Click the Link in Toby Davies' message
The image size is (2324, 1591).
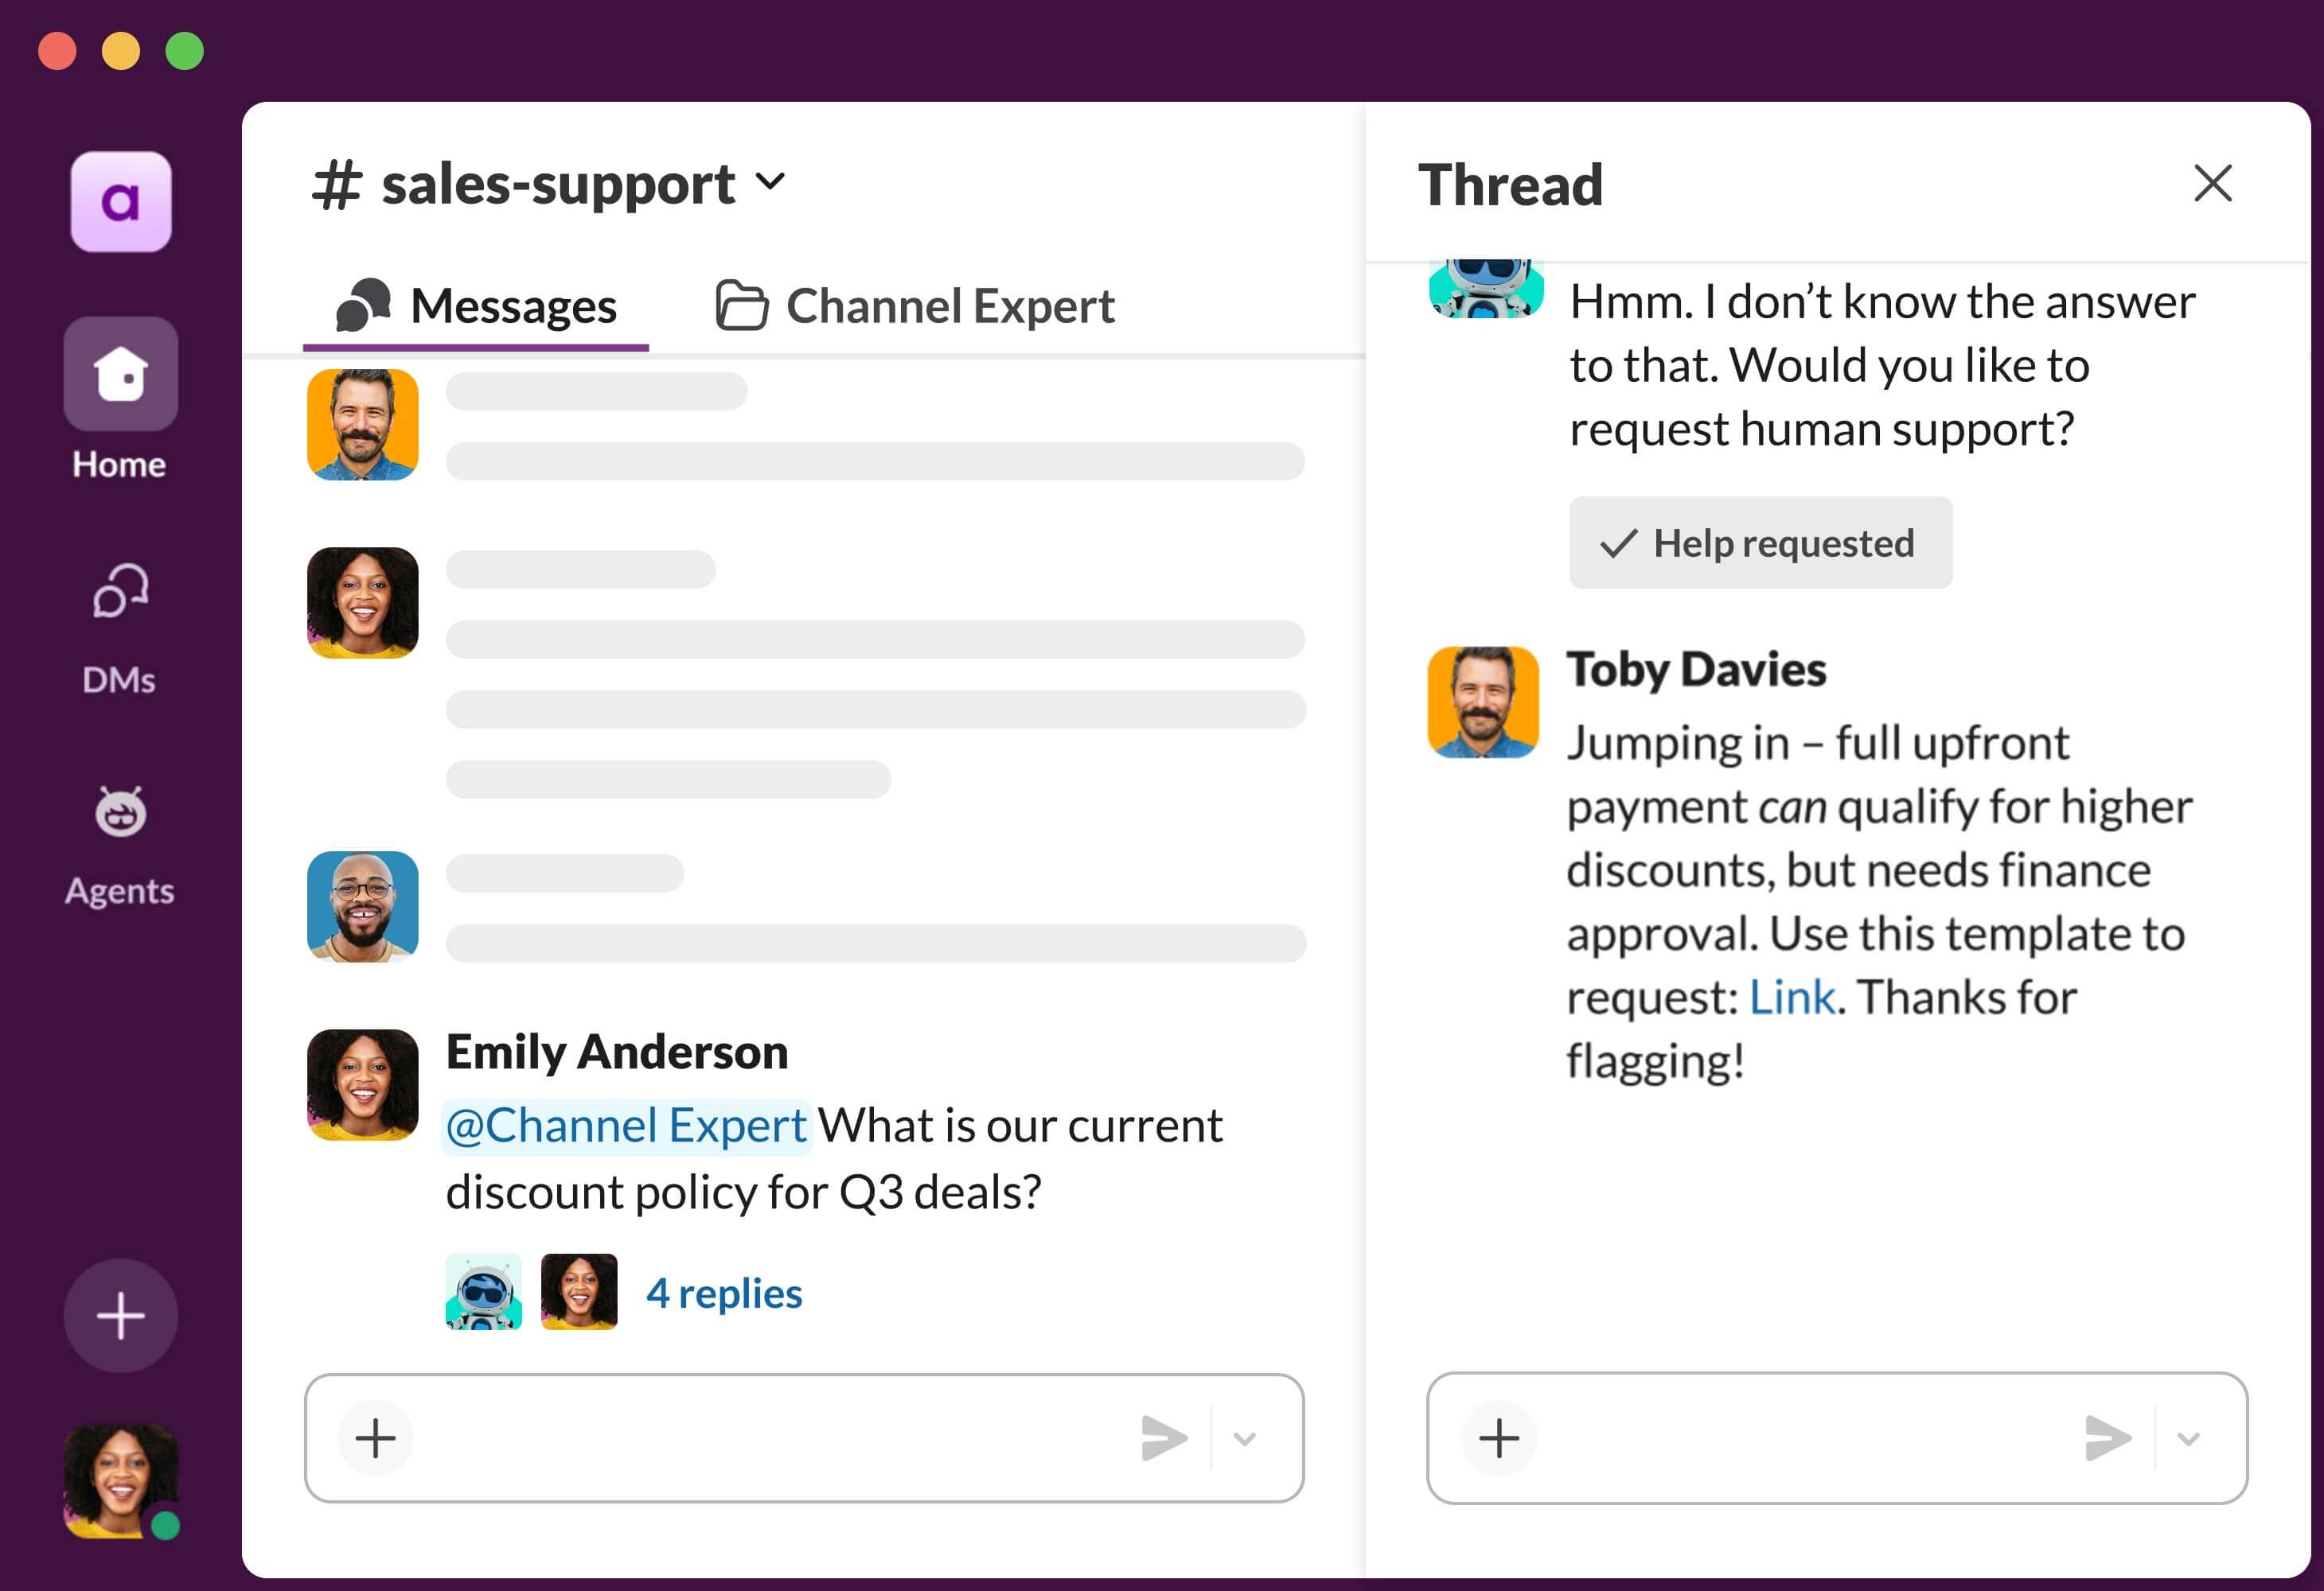(1791, 997)
